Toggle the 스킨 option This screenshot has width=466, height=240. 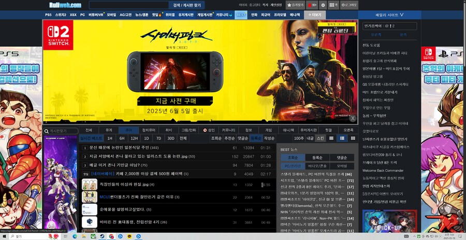(x=320, y=138)
